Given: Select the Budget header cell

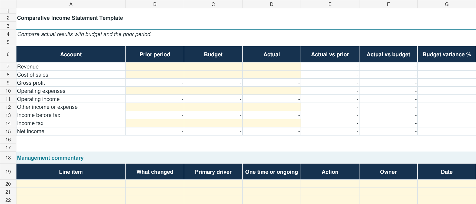Looking at the screenshot, I should (213, 54).
